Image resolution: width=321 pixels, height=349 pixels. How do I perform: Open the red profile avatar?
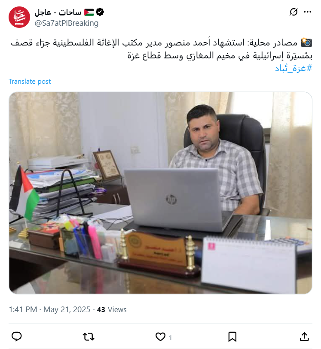pos(19,17)
